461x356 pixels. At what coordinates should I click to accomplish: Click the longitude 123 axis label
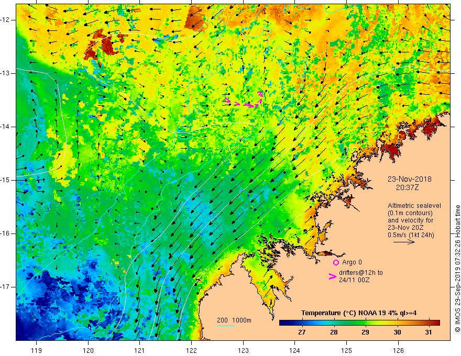point(243,350)
